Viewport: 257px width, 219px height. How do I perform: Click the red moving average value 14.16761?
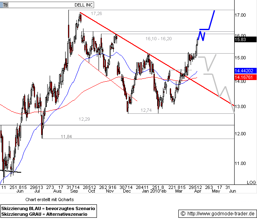(x=245, y=77)
